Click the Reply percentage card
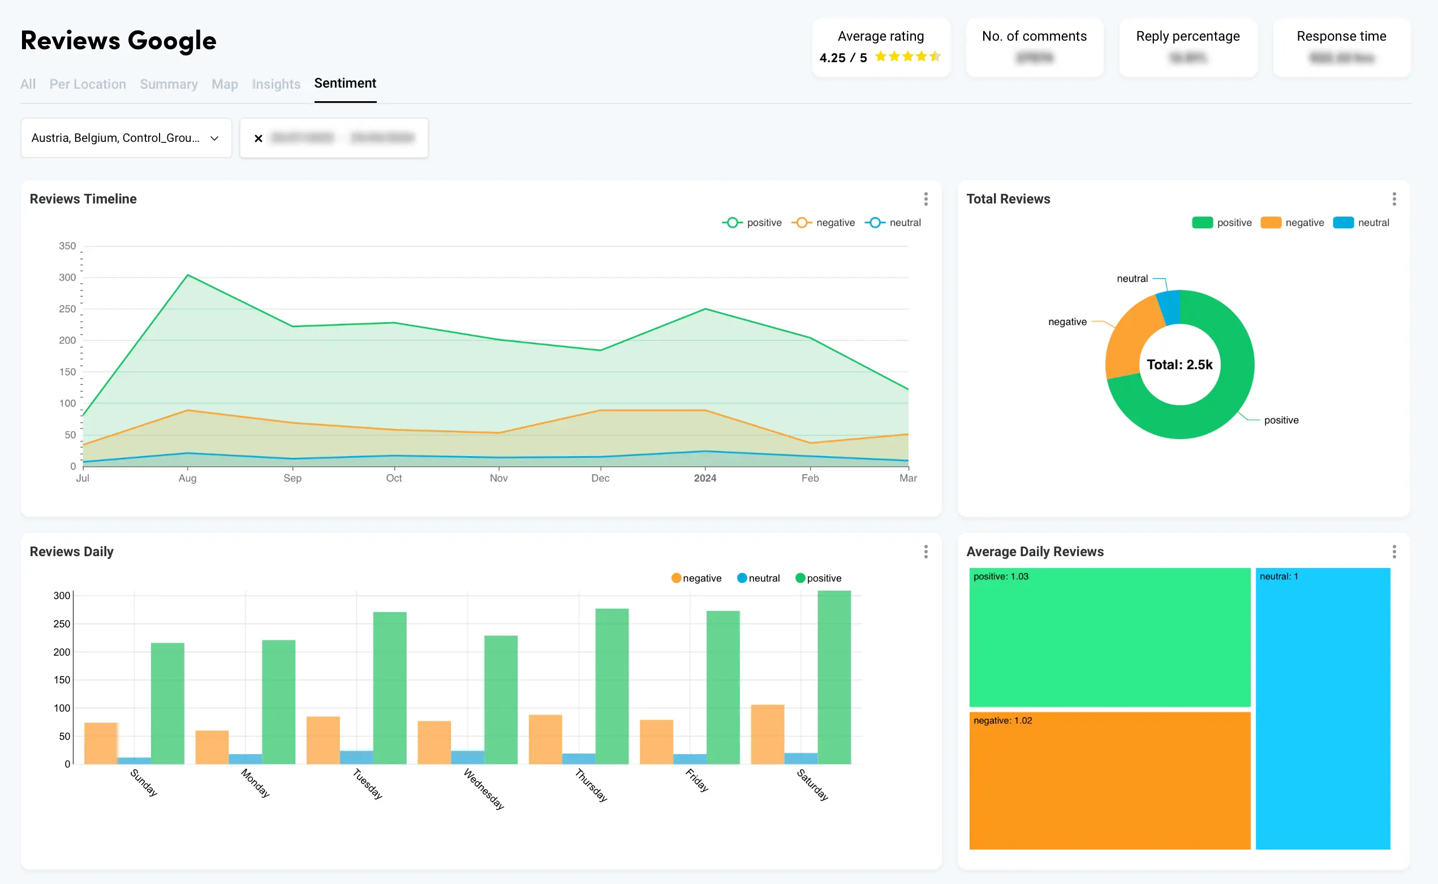 pos(1187,47)
